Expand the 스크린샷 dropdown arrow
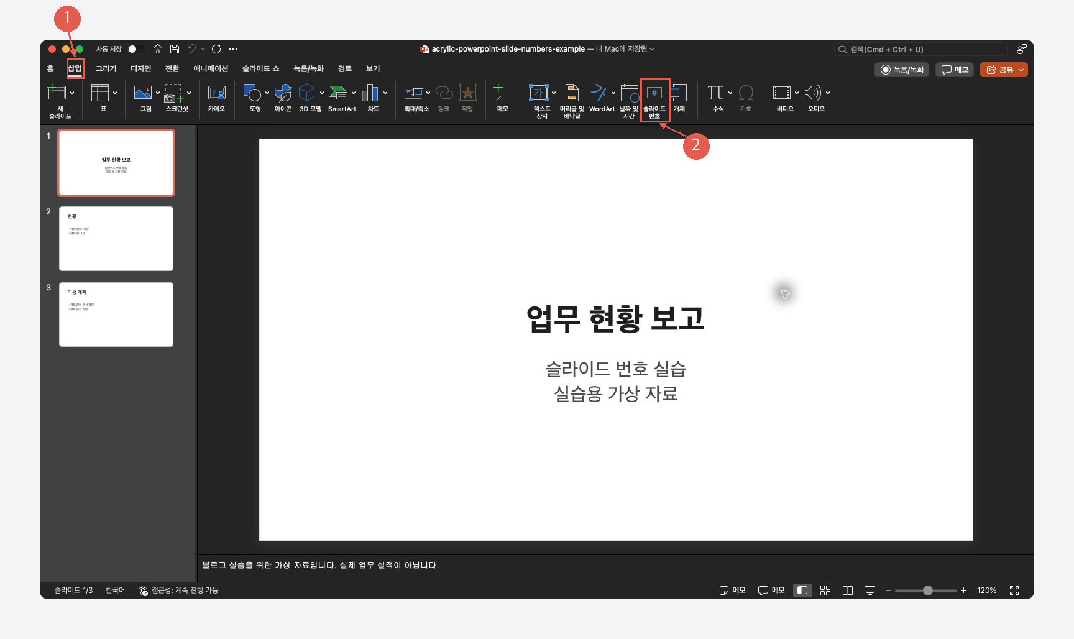Viewport: 1074px width, 639px height. point(189,93)
